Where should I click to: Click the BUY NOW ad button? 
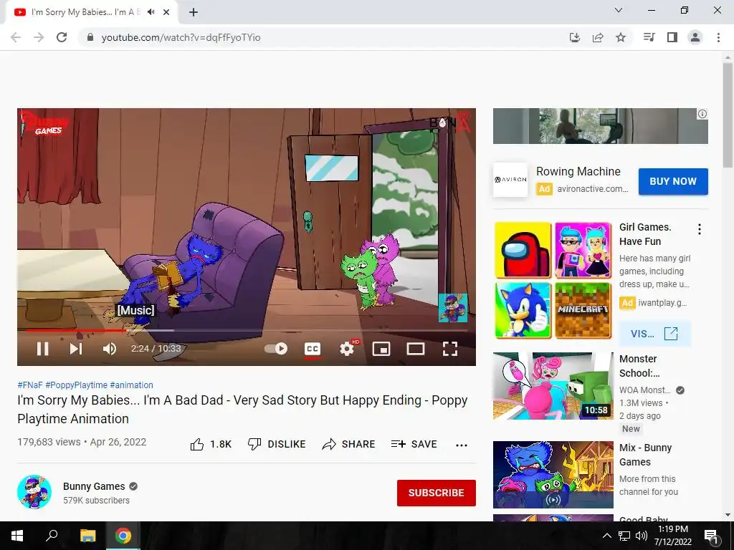click(x=673, y=181)
